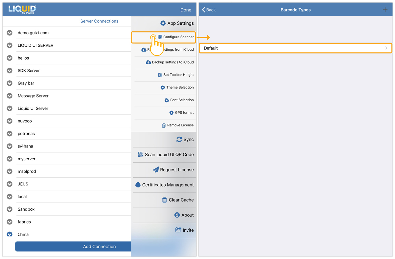
Task: Click the Sync arrows icon
Action: point(179,140)
